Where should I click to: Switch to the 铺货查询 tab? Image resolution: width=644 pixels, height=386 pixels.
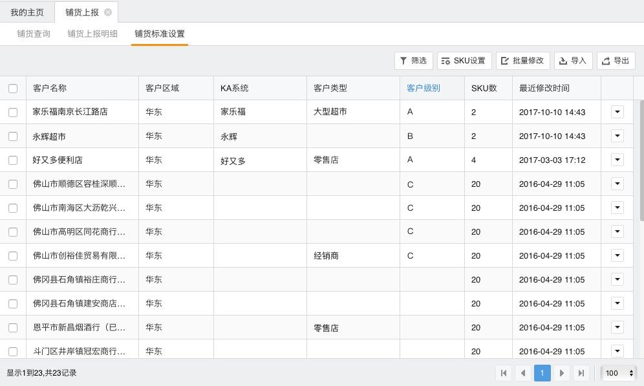pos(34,34)
